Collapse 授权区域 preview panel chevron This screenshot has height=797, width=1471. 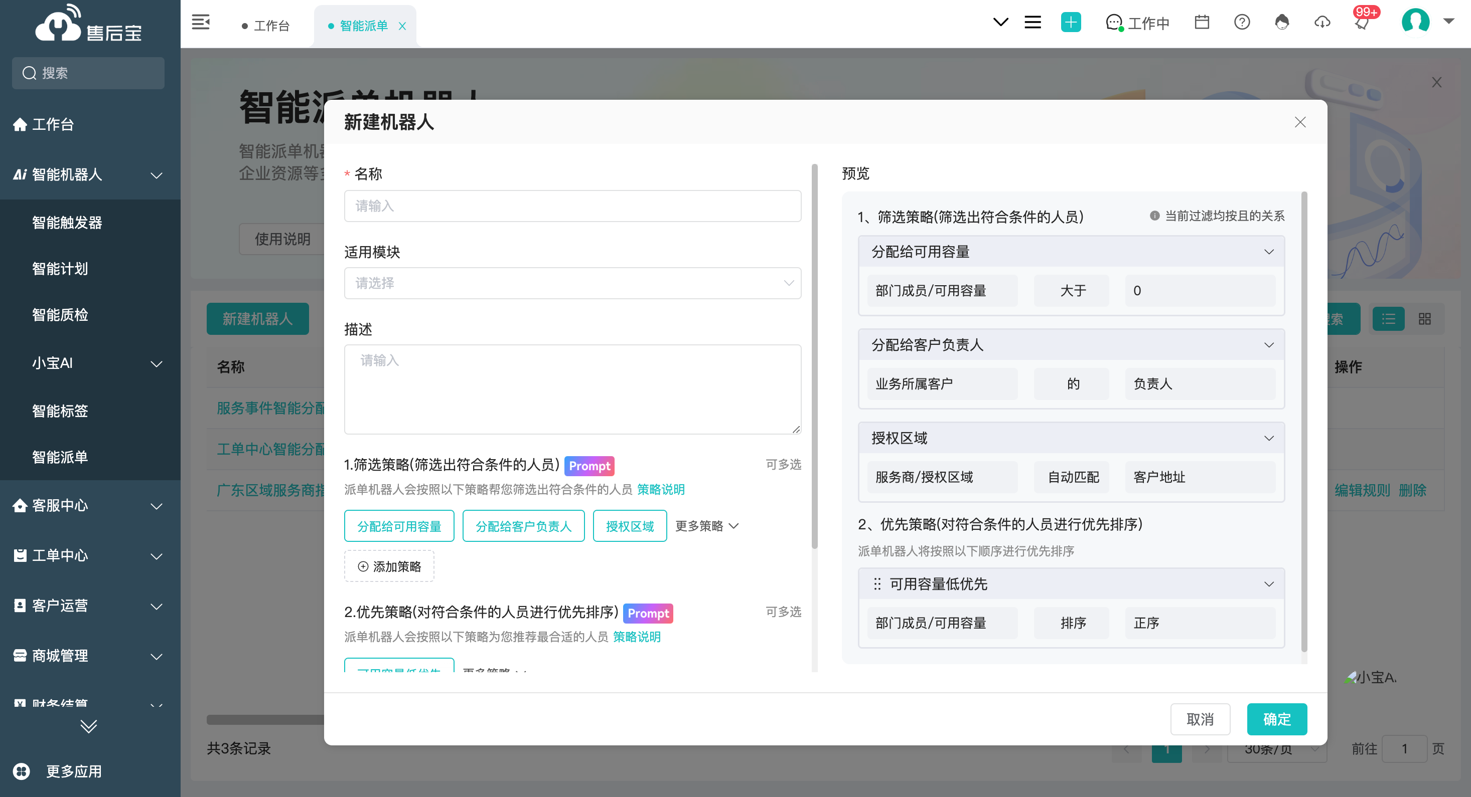tap(1269, 438)
